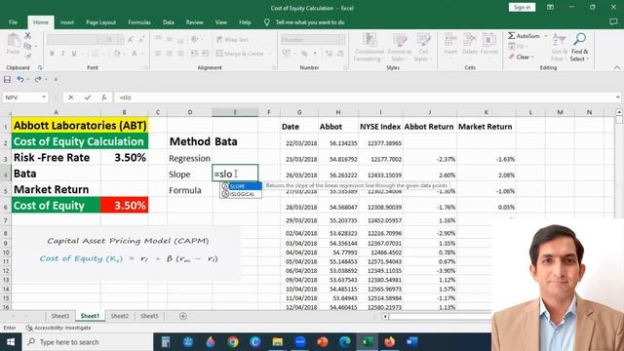
Task: Toggle Align Left
Action: click(158, 54)
